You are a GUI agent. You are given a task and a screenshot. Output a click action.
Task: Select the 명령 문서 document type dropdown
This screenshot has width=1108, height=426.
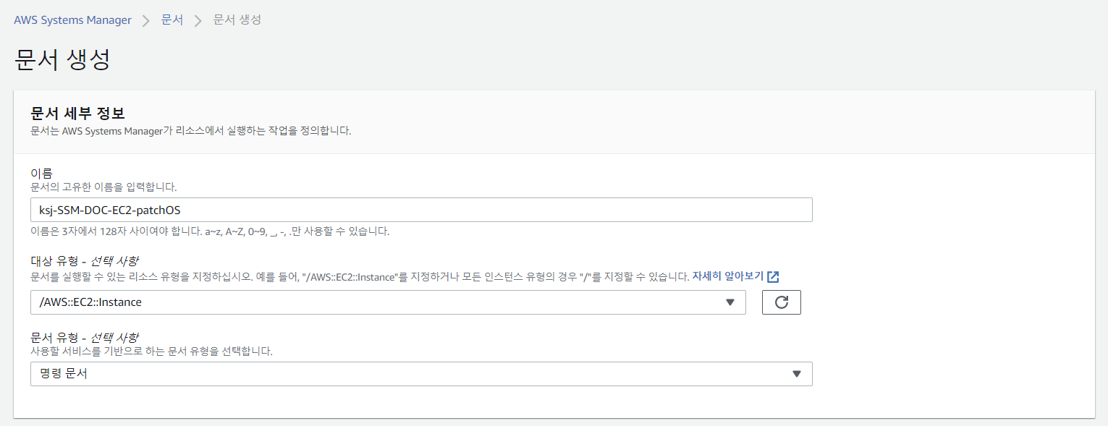421,374
